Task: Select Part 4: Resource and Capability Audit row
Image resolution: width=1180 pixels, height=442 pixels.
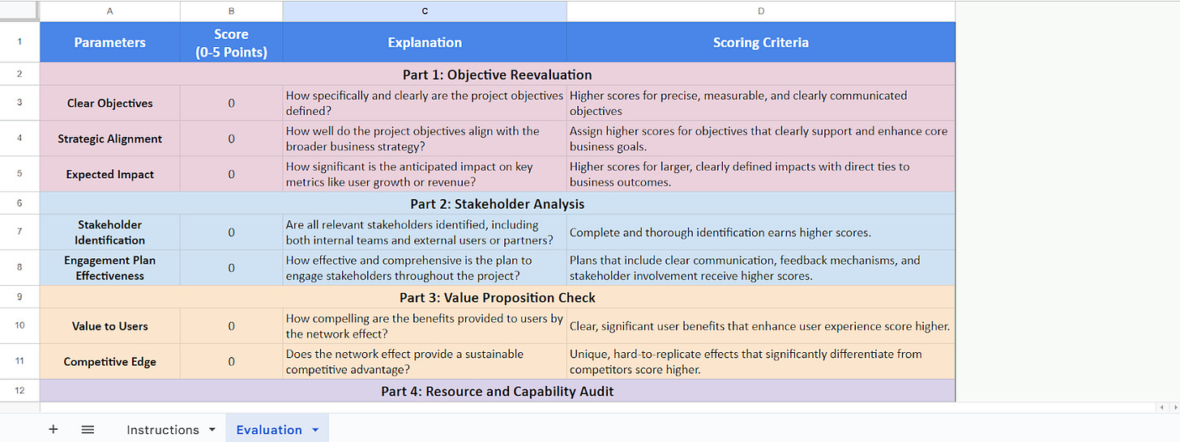Action: pyautogui.click(x=498, y=391)
